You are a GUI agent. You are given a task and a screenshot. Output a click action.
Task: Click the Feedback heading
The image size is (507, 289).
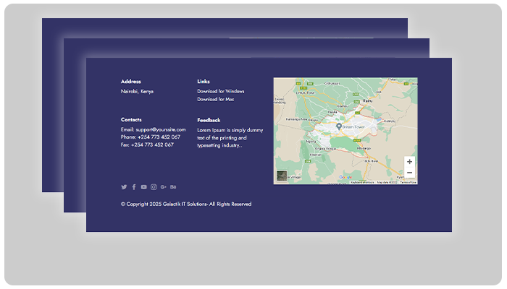[209, 121]
